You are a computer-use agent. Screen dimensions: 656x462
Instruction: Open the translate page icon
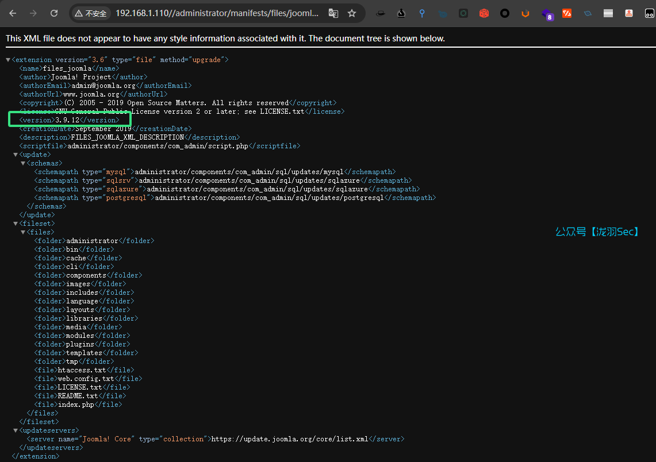(x=333, y=13)
